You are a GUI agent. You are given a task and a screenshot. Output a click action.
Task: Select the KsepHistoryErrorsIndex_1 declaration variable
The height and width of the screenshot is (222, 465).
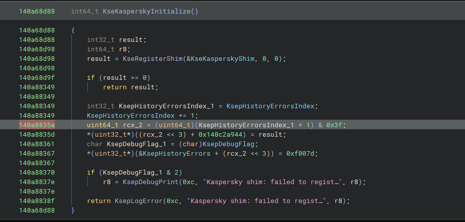tap(166, 106)
